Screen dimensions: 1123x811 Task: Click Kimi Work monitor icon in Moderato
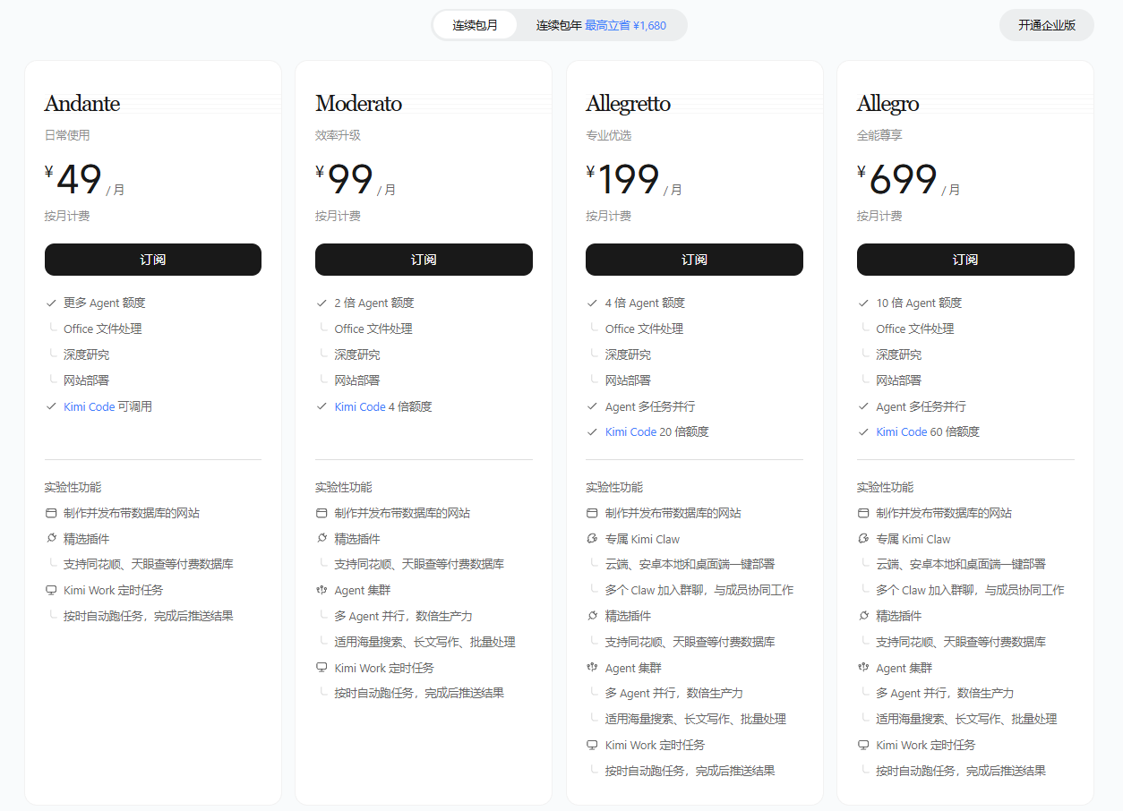pyautogui.click(x=321, y=668)
